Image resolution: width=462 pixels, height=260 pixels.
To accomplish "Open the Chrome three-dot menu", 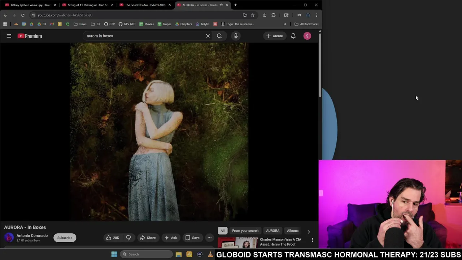I will (317, 15).
